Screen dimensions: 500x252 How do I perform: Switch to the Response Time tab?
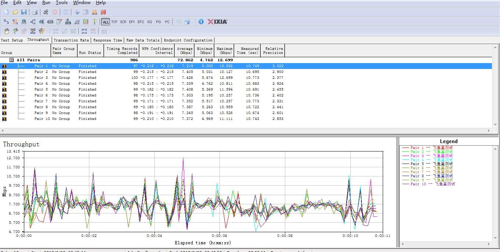(x=107, y=40)
